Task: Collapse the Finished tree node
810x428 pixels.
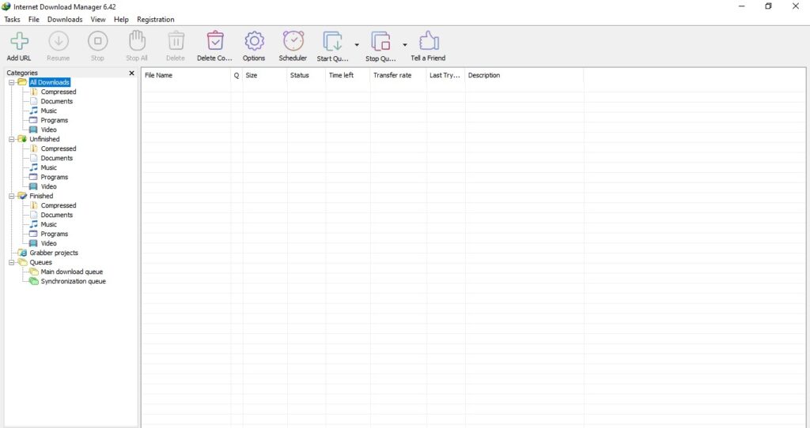Action: (x=11, y=196)
